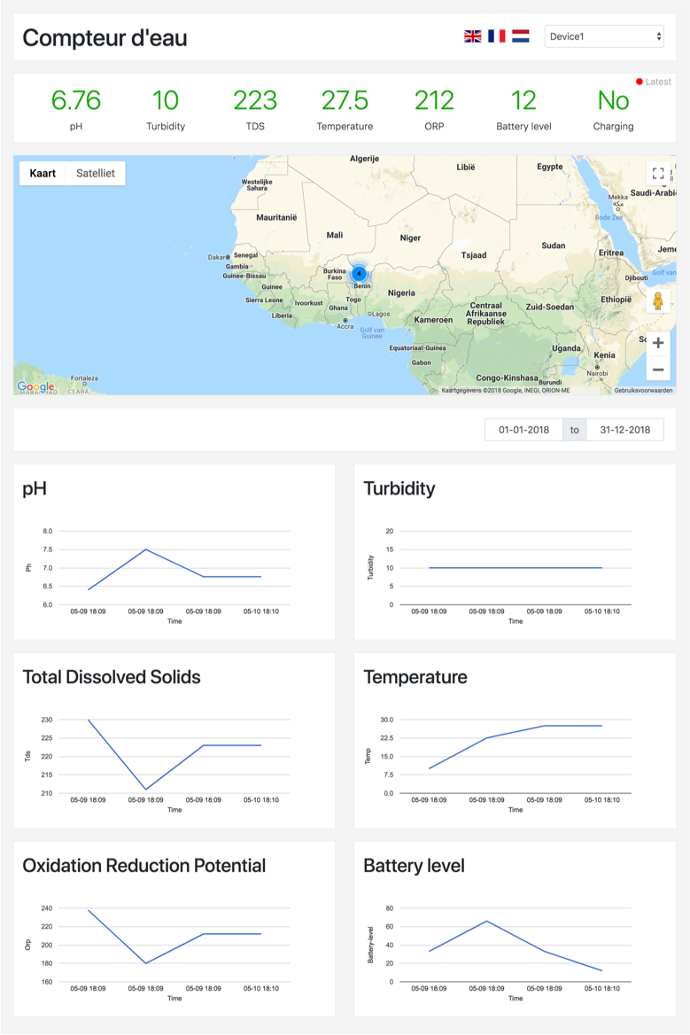Open the Device1 dropdown selector

click(604, 36)
